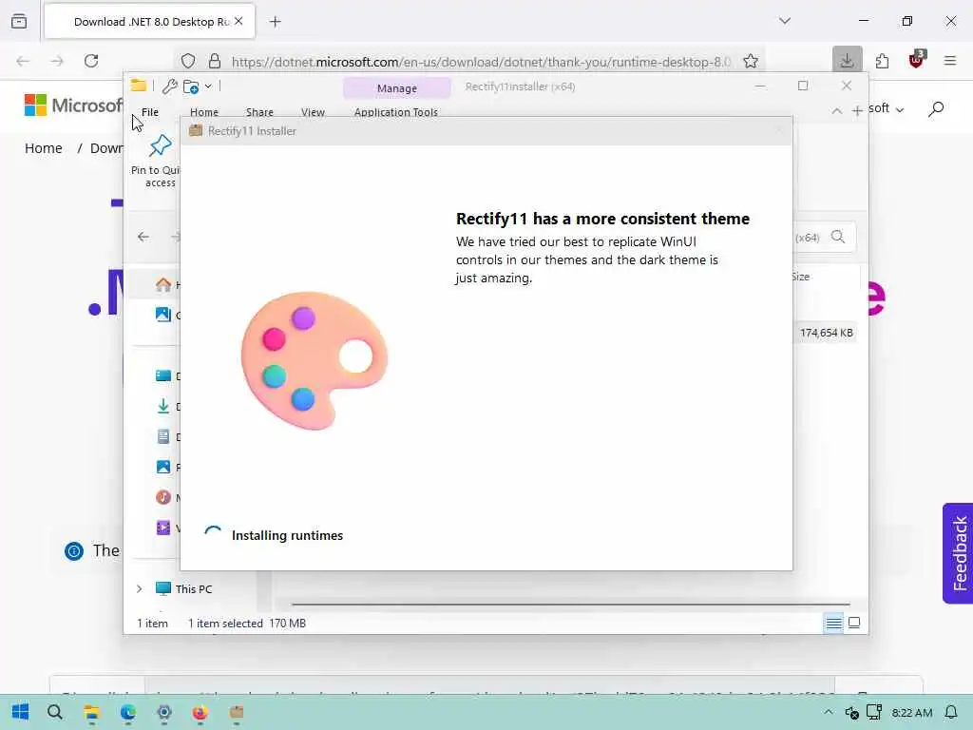The height and width of the screenshot is (730, 973).
Task: Open the Windows Start menu
Action: (x=20, y=712)
